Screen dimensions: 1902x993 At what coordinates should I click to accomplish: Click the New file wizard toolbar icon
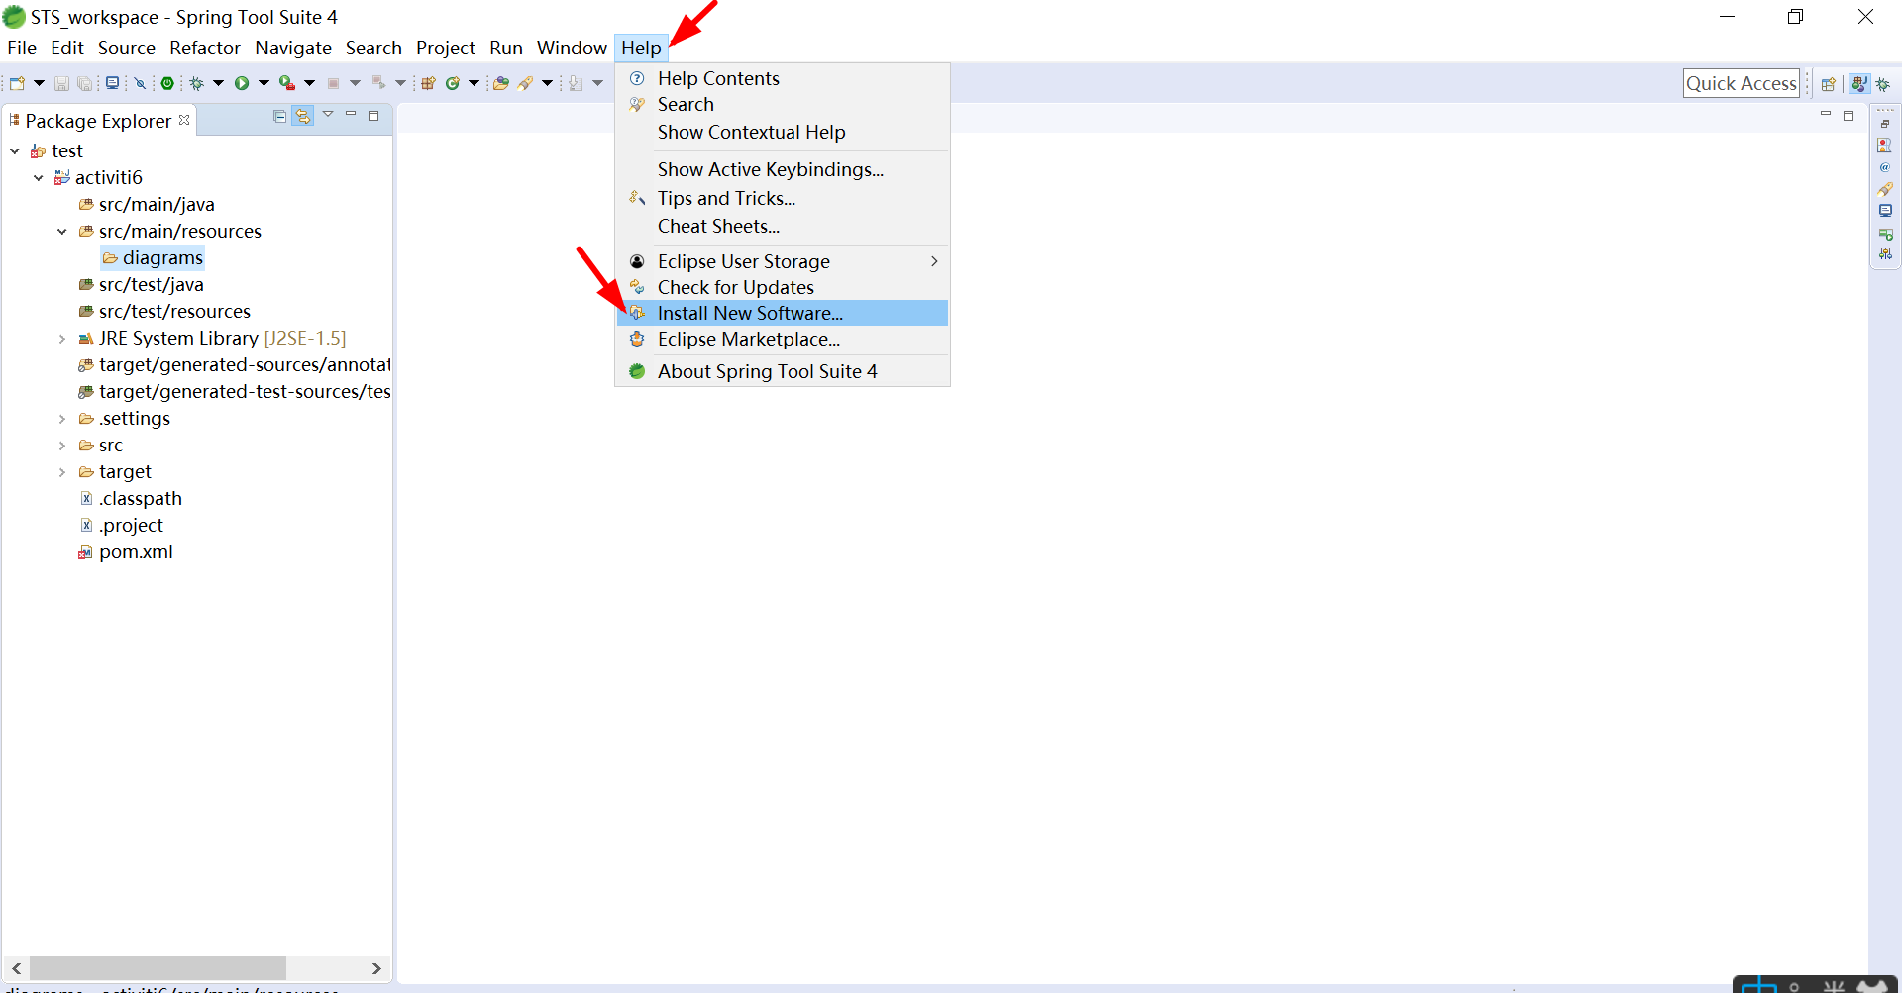pyautogui.click(x=17, y=83)
